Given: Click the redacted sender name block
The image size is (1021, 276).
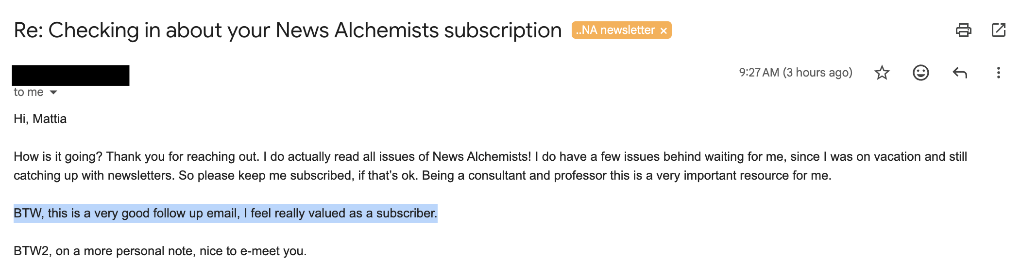Looking at the screenshot, I should pyautogui.click(x=70, y=75).
